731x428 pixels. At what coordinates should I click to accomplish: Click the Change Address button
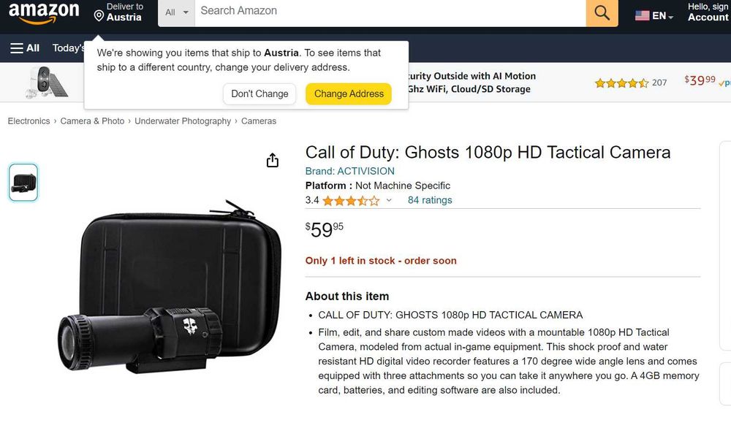[349, 93]
